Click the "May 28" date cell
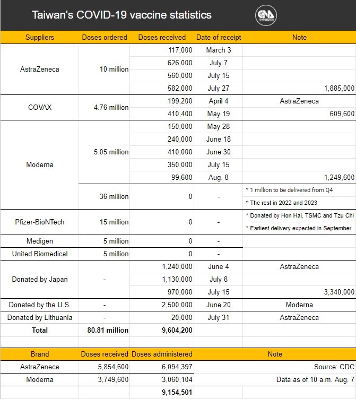This screenshot has width=356, height=399. click(x=219, y=126)
